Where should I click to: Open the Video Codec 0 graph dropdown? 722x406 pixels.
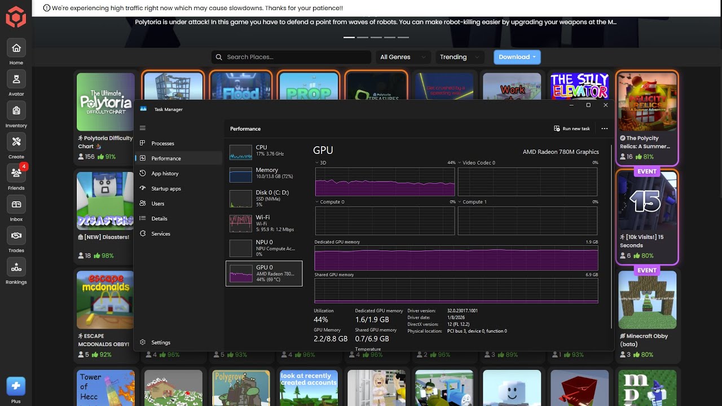pyautogui.click(x=460, y=162)
